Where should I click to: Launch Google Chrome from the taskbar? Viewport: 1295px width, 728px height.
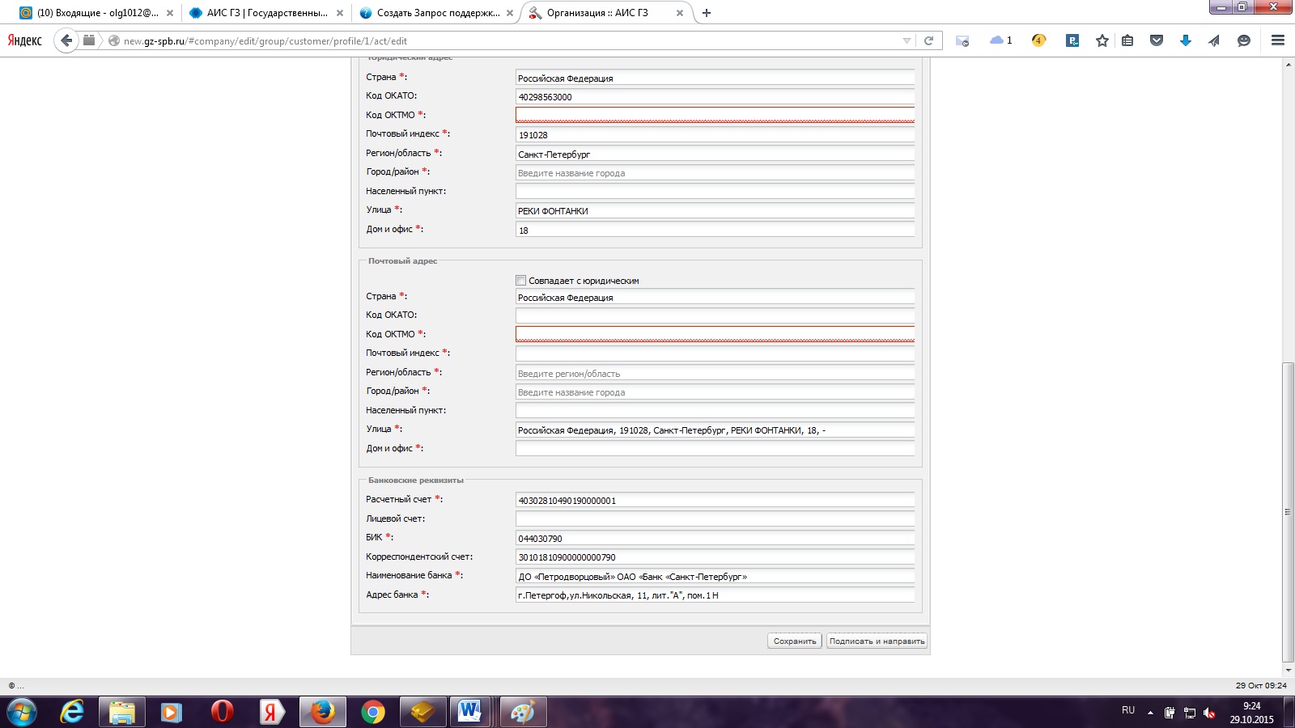(372, 712)
